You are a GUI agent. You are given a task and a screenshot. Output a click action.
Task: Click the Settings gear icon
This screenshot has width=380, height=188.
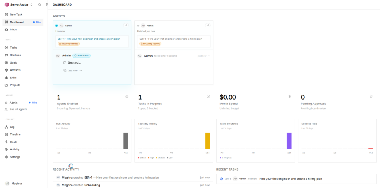click(x=7, y=157)
